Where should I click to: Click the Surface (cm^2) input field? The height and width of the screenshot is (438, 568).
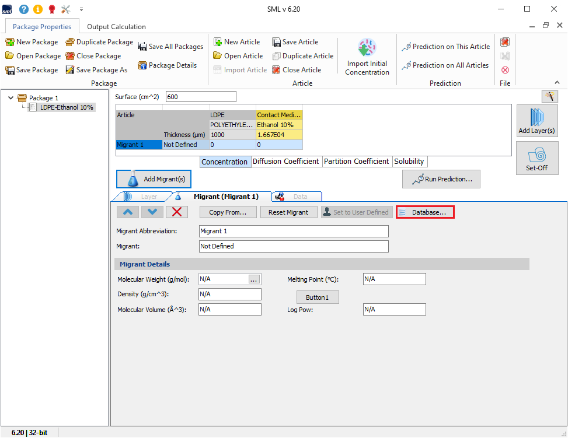200,96
